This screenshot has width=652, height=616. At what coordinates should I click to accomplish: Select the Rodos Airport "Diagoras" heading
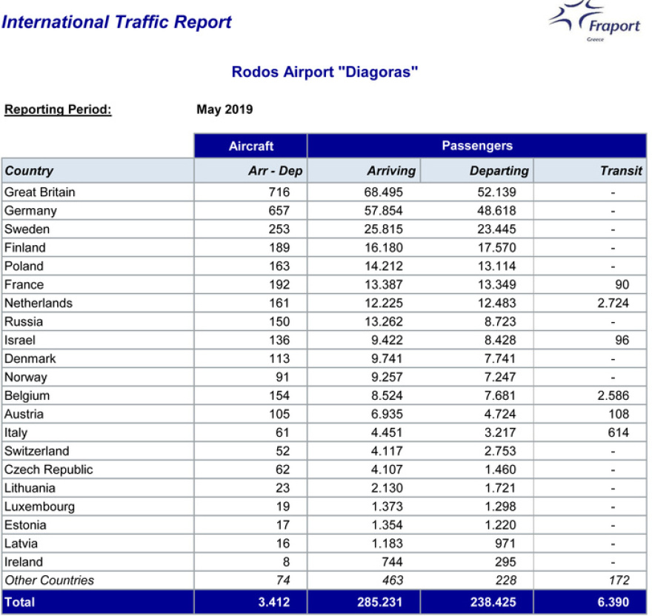[325, 72]
